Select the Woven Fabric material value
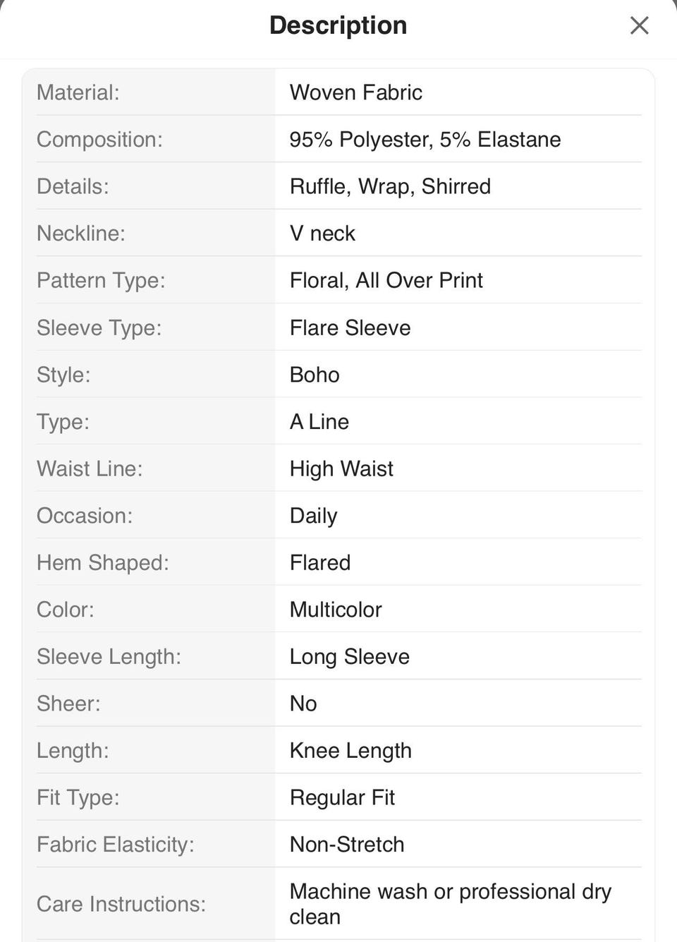This screenshot has height=942, width=677. pyautogui.click(x=355, y=92)
